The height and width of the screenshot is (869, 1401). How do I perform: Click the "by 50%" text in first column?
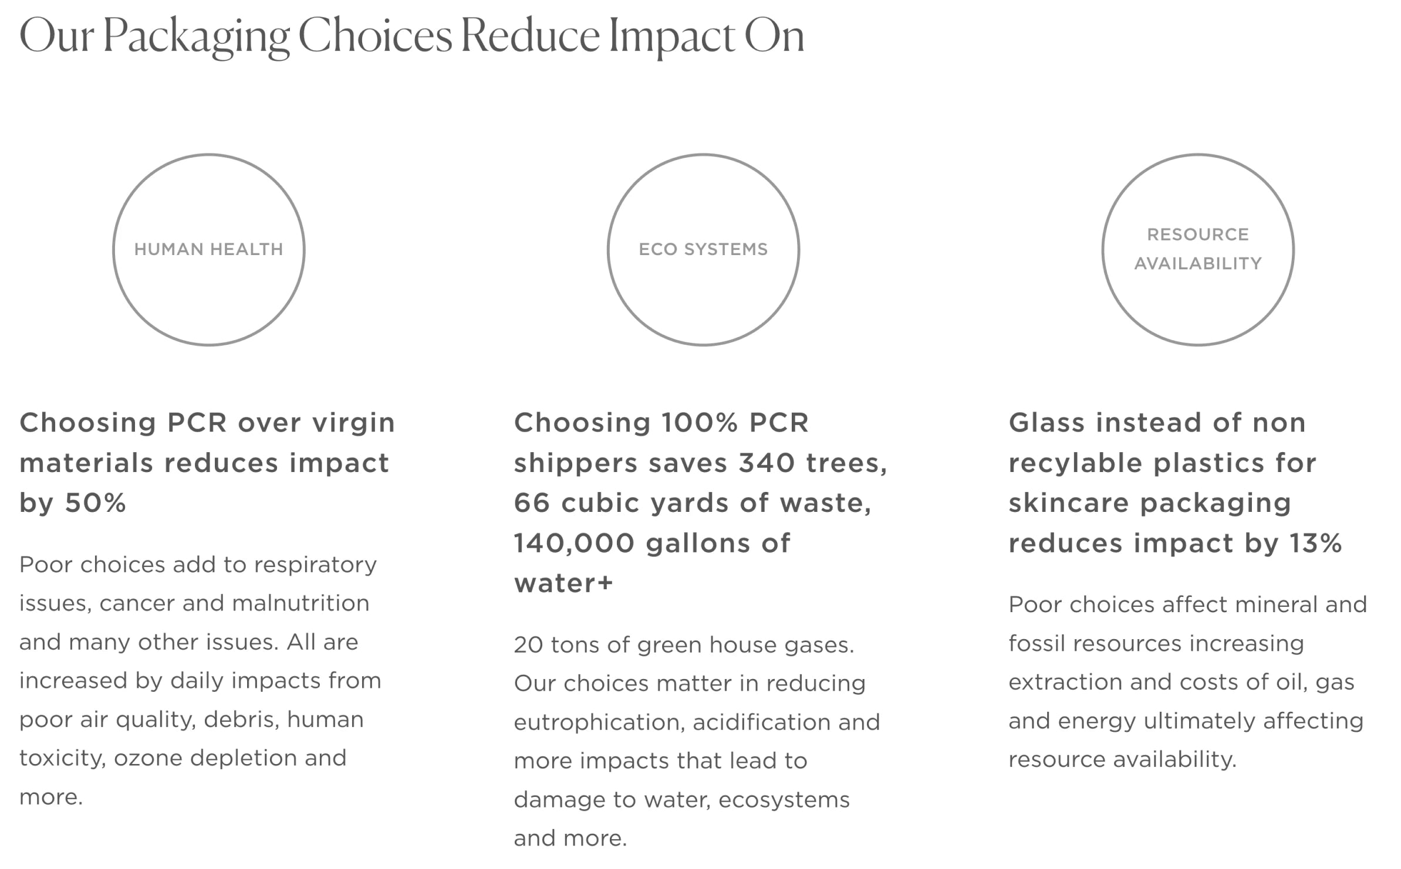pyautogui.click(x=73, y=503)
